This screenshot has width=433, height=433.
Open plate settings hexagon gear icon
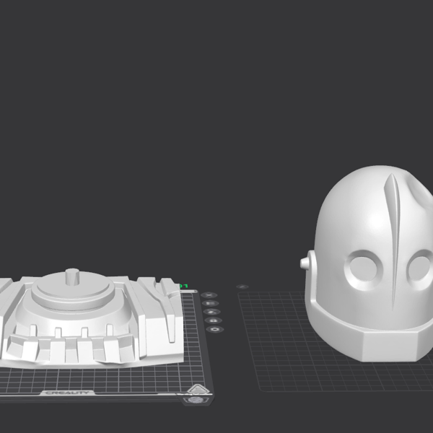point(214,330)
